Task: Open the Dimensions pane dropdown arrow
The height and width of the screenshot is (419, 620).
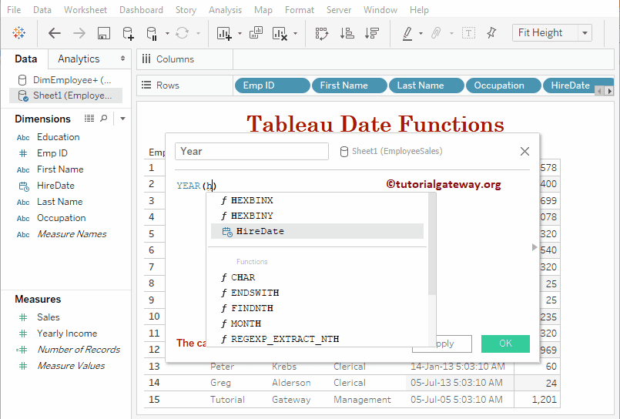Action: click(122, 119)
